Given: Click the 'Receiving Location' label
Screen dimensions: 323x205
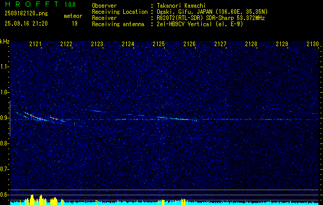Looking at the screenshot, I should (x=120, y=12).
